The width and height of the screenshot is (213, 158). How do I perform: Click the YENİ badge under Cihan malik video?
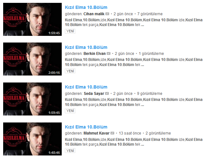[x=70, y=31]
